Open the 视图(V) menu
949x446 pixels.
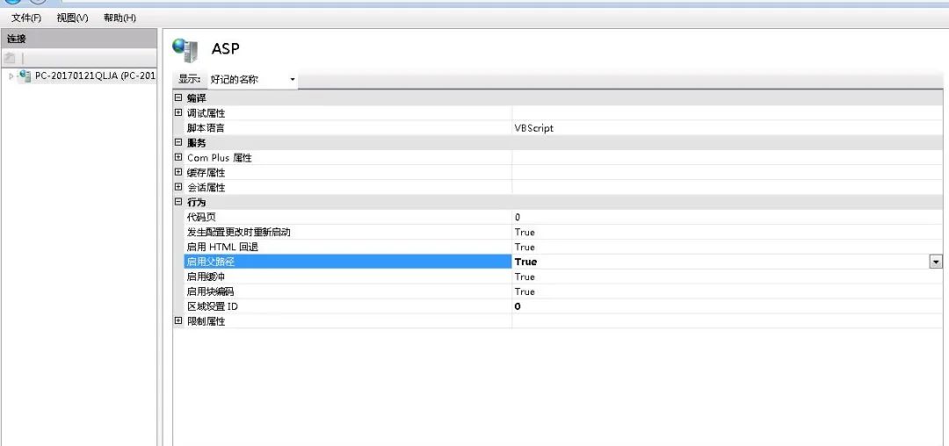click(x=72, y=18)
